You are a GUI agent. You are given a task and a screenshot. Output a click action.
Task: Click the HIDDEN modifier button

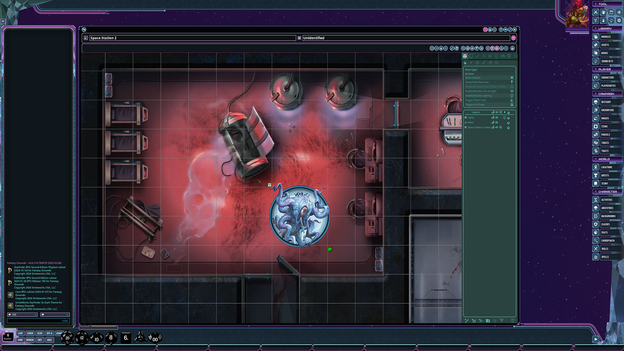pos(30,340)
